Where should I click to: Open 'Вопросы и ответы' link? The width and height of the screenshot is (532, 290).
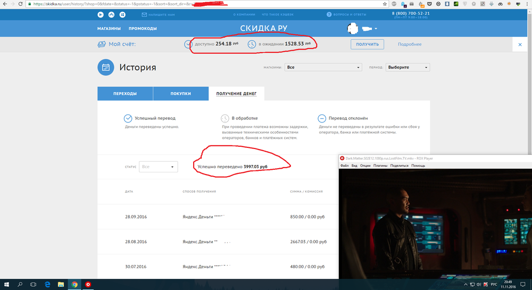[x=350, y=14]
